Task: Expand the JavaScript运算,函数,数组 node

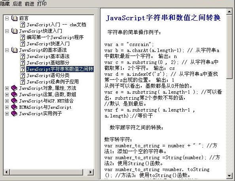Action: 7,94
